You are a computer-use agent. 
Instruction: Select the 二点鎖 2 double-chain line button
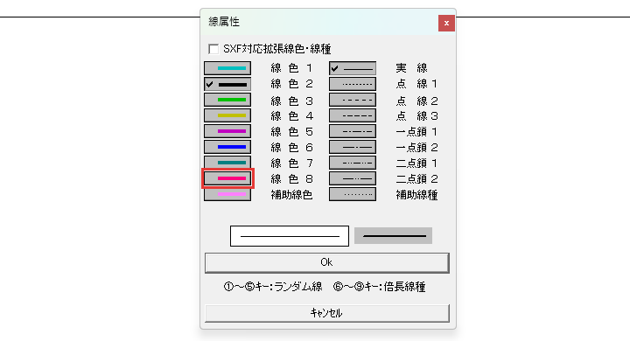(x=353, y=178)
